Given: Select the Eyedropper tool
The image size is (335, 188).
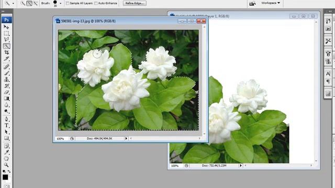Looking at the screenshot, I should point(6,152).
